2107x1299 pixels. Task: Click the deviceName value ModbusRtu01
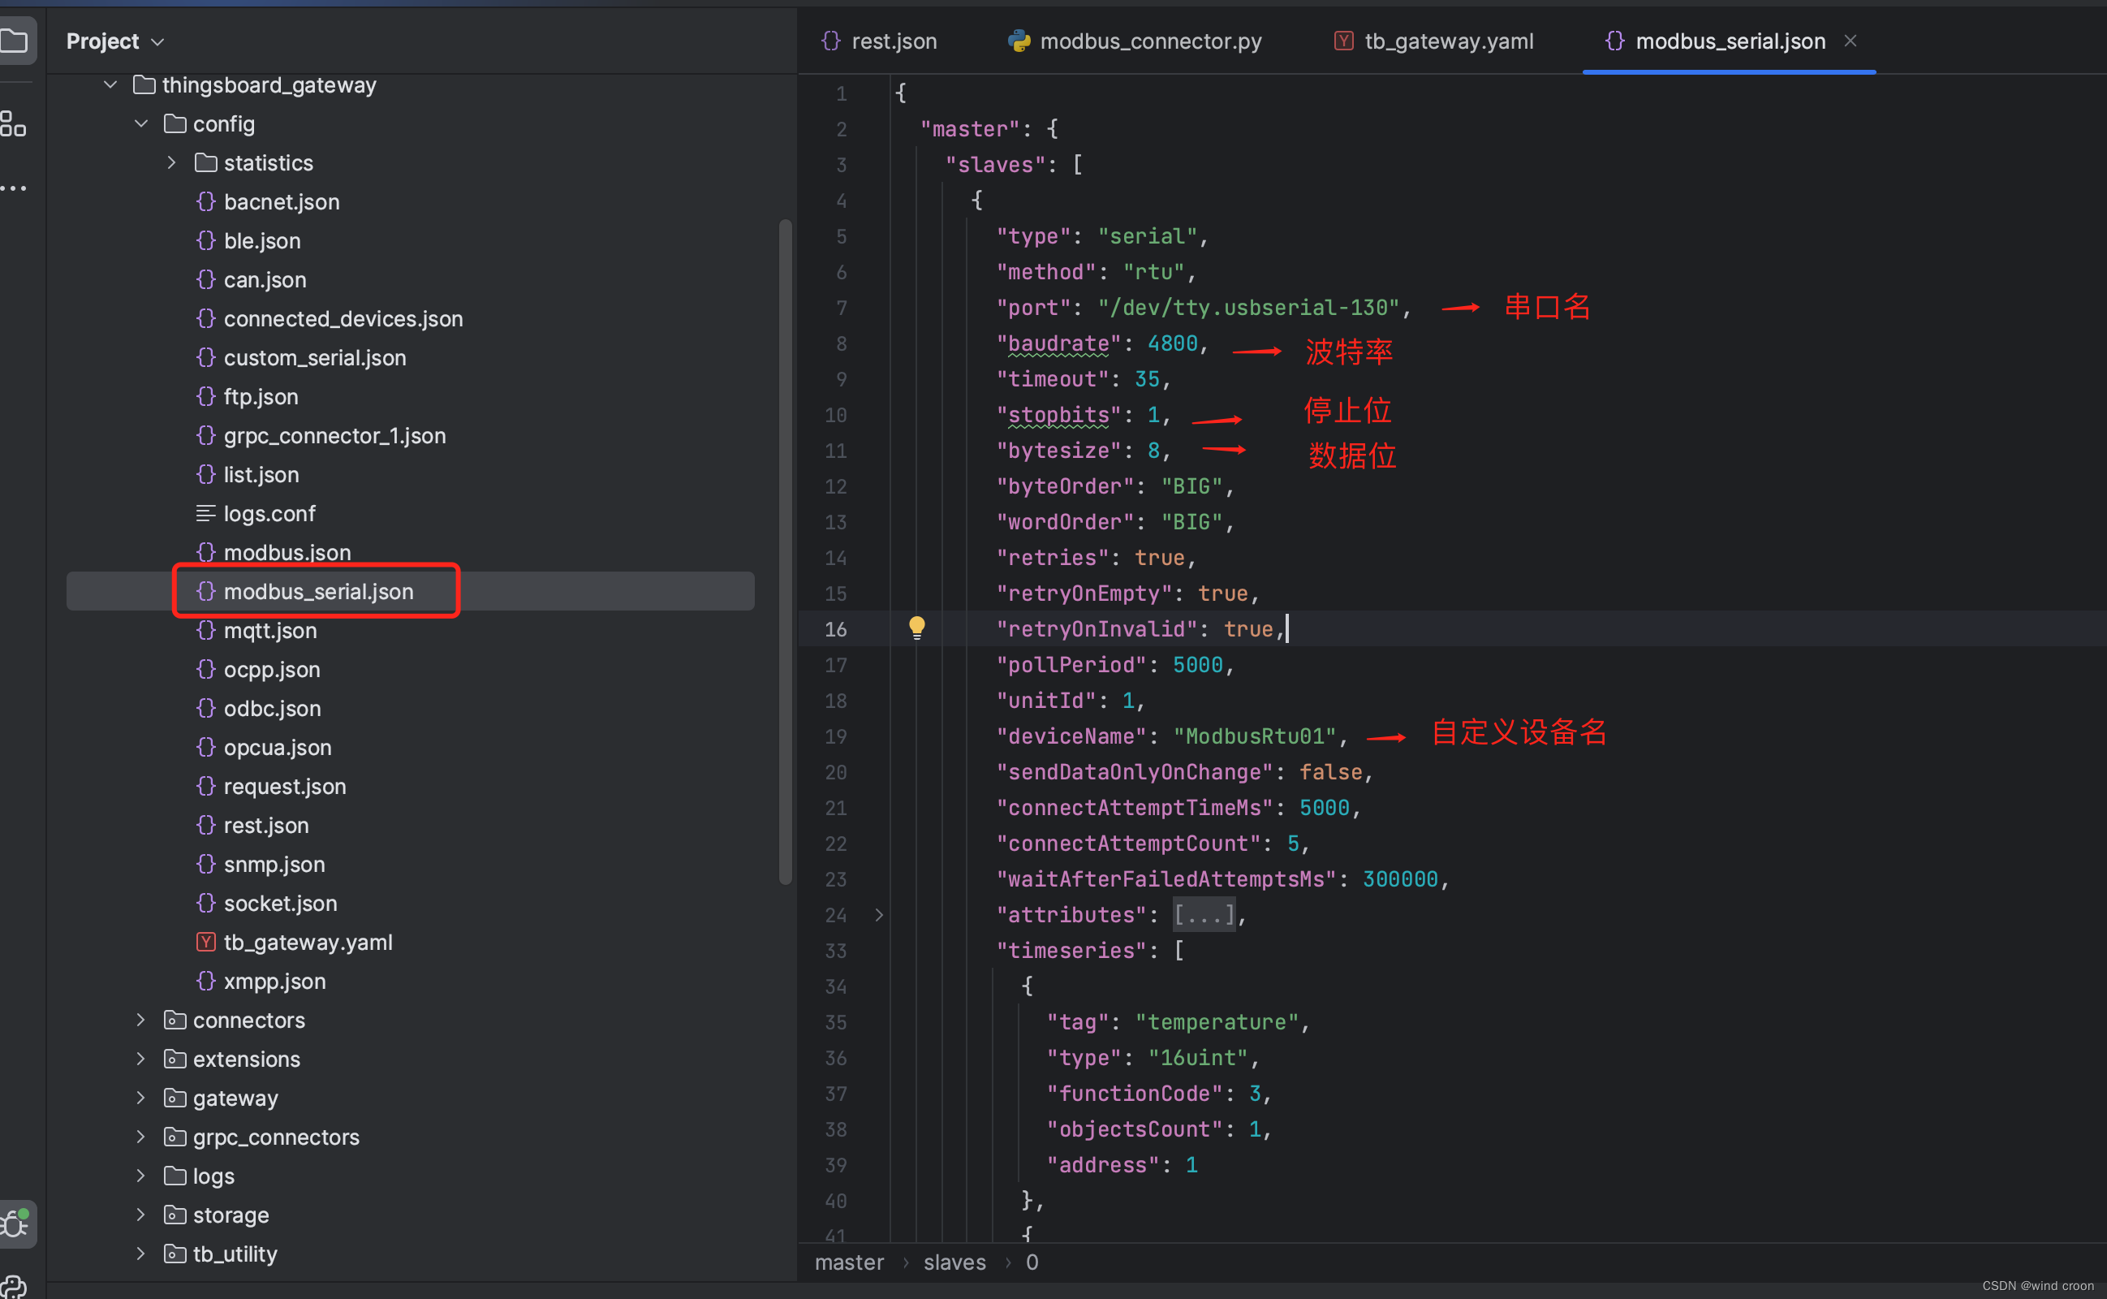click(1255, 736)
